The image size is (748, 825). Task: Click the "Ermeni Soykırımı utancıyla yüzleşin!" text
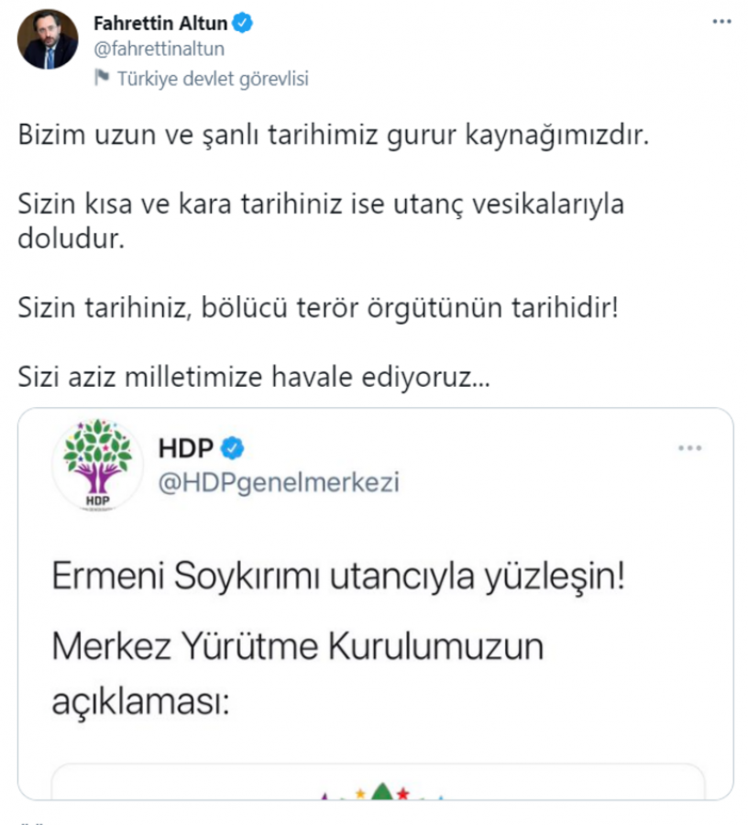point(337,579)
